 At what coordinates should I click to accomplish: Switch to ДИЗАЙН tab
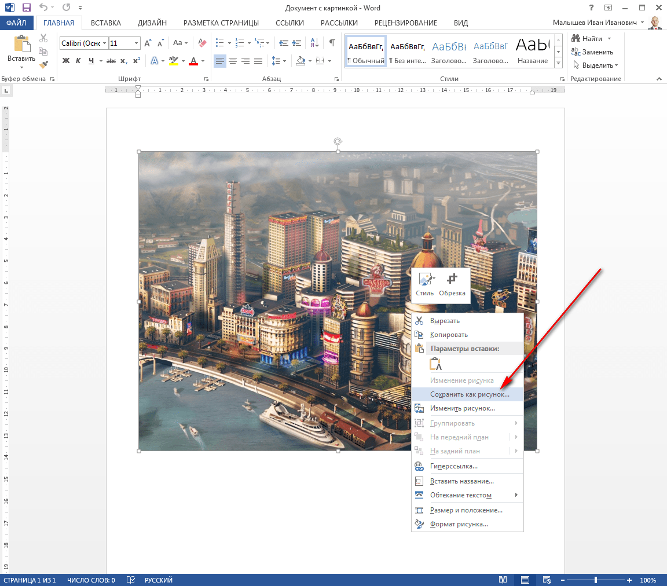click(x=152, y=23)
